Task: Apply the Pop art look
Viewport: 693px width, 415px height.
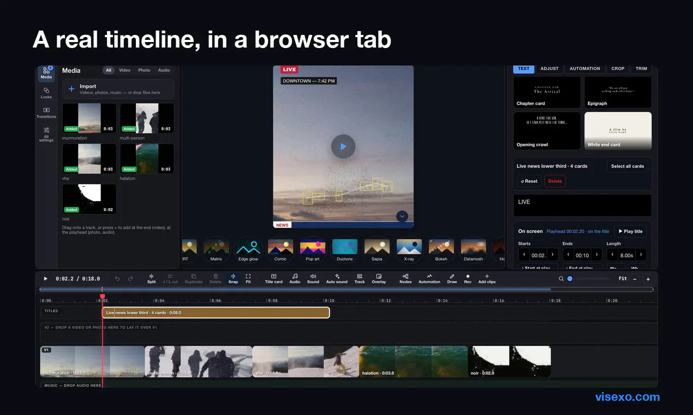Action: (x=313, y=250)
